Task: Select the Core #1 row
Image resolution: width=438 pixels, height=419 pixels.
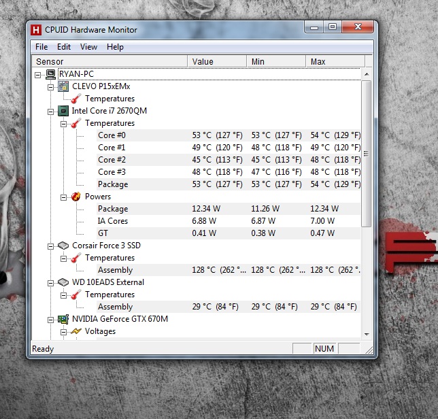Action: [229, 148]
